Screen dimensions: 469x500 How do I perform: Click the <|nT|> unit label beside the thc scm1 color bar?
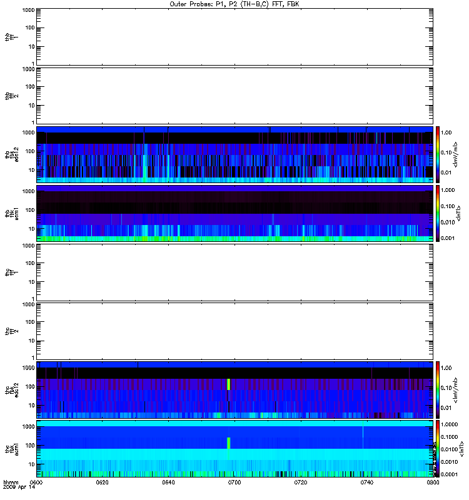click(461, 449)
